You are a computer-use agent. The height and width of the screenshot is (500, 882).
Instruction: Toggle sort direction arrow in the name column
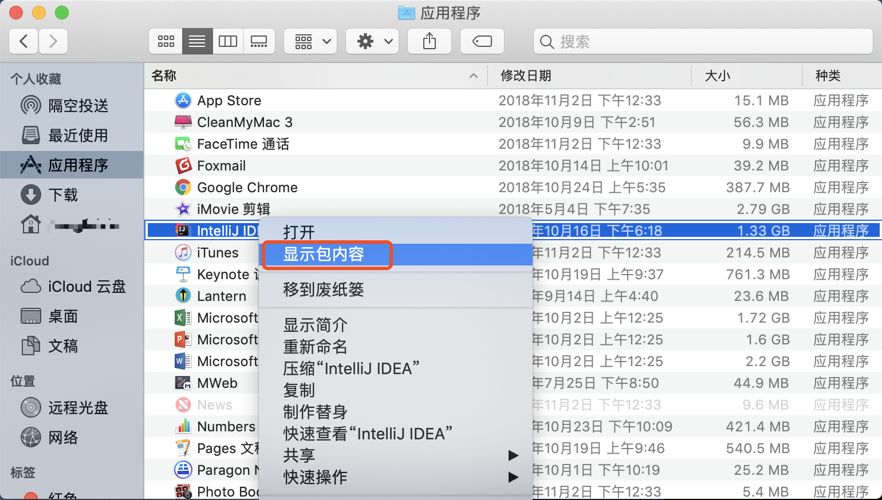pyautogui.click(x=474, y=76)
